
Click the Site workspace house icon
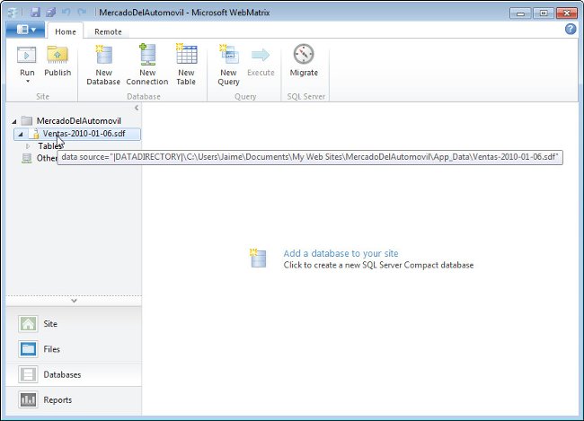click(28, 324)
